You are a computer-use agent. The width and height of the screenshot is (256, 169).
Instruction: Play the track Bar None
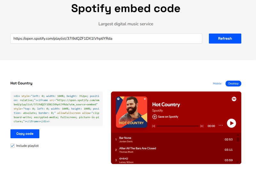[125, 138]
